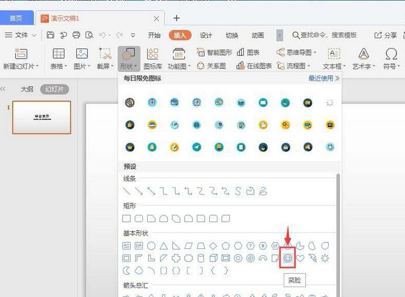Switch to the 切换 transitions tab
405x297 pixels.
coord(232,35)
